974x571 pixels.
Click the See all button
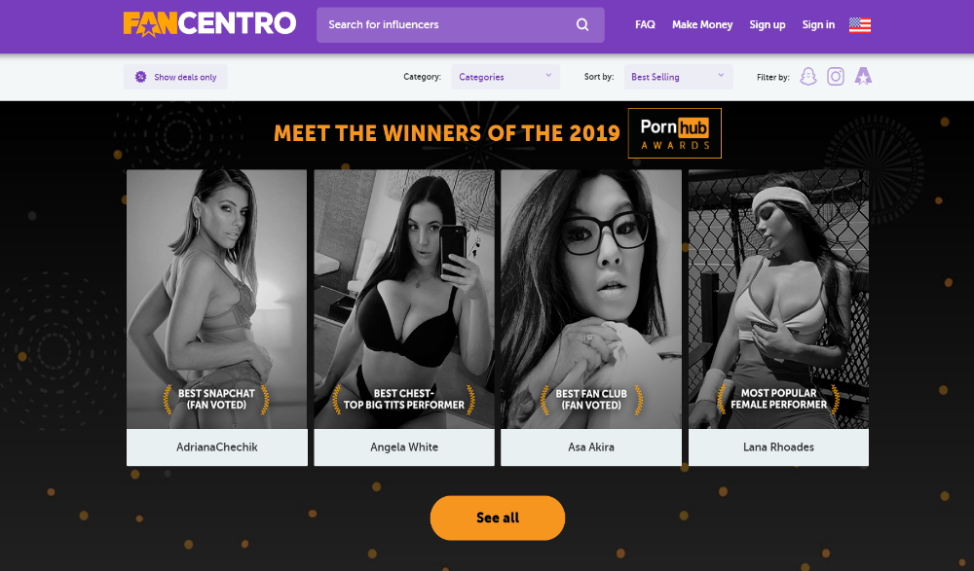click(x=498, y=517)
